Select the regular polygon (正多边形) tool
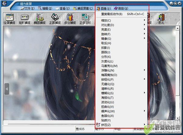 (x=85, y=19)
